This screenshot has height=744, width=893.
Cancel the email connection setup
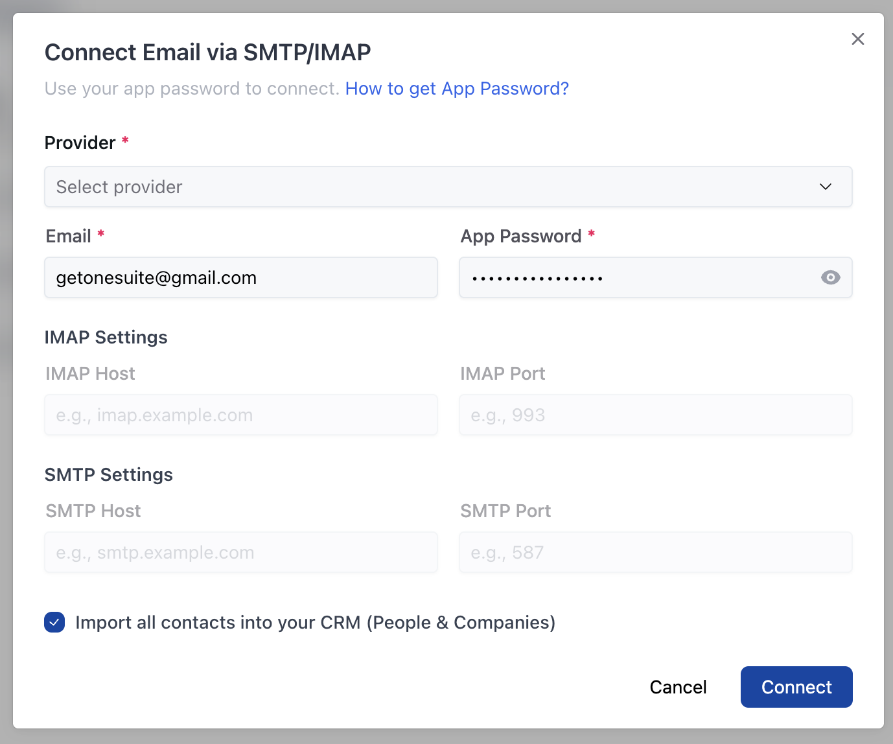pos(678,687)
